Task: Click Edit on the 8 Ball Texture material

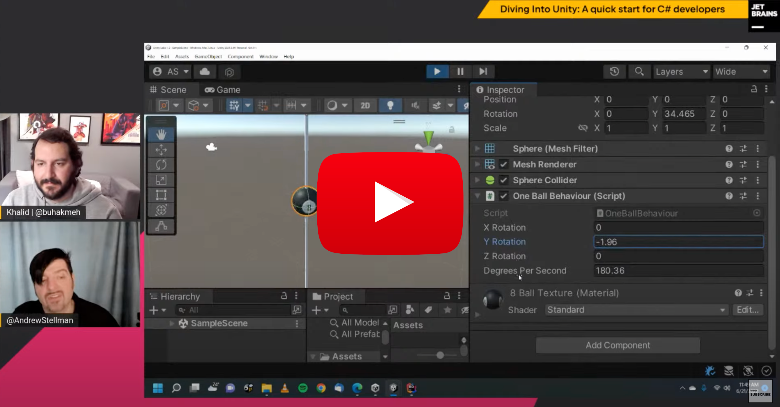Action: click(747, 310)
